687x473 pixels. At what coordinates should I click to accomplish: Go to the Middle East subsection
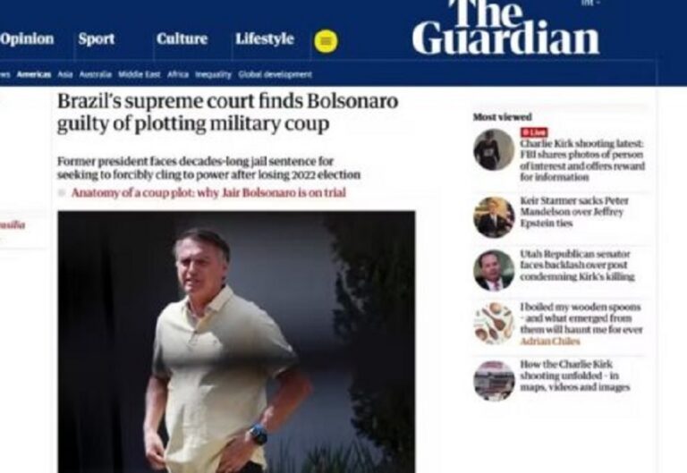pos(140,74)
